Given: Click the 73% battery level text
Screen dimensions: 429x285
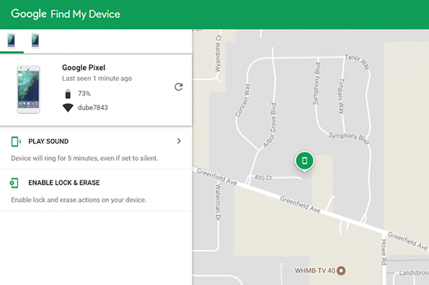Looking at the screenshot, I should (84, 94).
